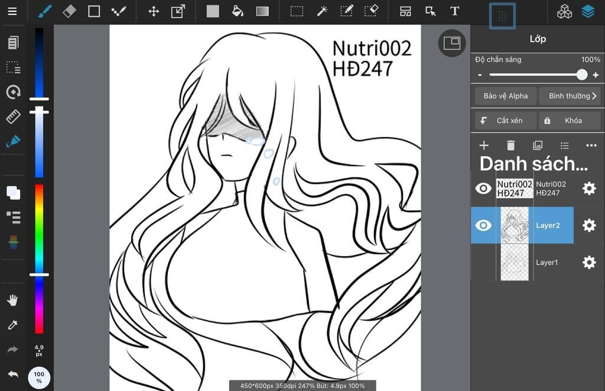Viewport: 605px width, 391px height.
Task: Toggle Bảo vệ Alpha protection
Action: 506,96
